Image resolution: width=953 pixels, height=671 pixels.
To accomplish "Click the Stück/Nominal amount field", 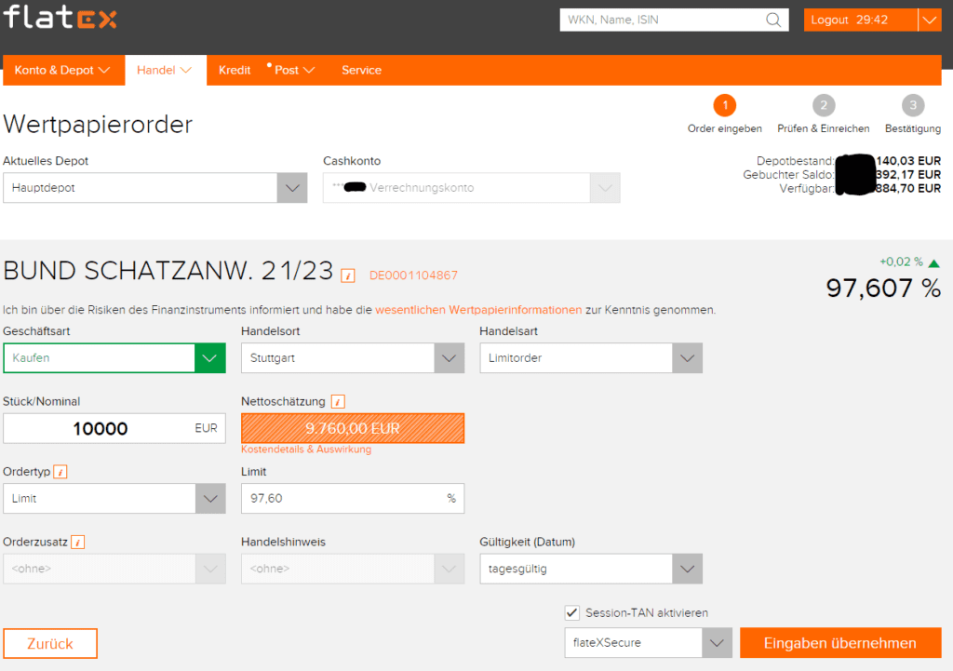I will point(101,428).
